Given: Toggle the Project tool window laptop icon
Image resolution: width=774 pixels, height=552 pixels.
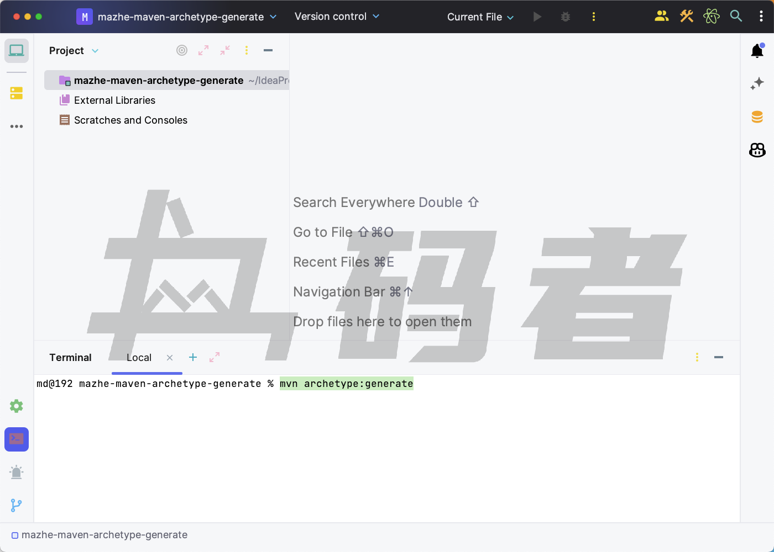Looking at the screenshot, I should coord(16,50).
